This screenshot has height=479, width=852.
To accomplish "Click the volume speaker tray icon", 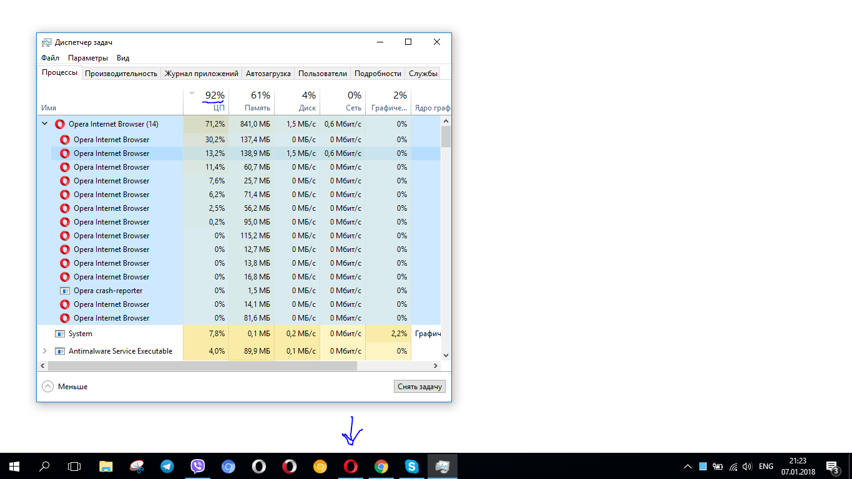I will (x=747, y=467).
